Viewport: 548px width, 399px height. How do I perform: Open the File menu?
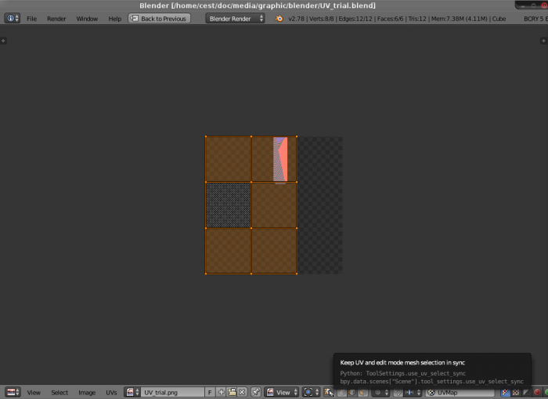(x=32, y=18)
